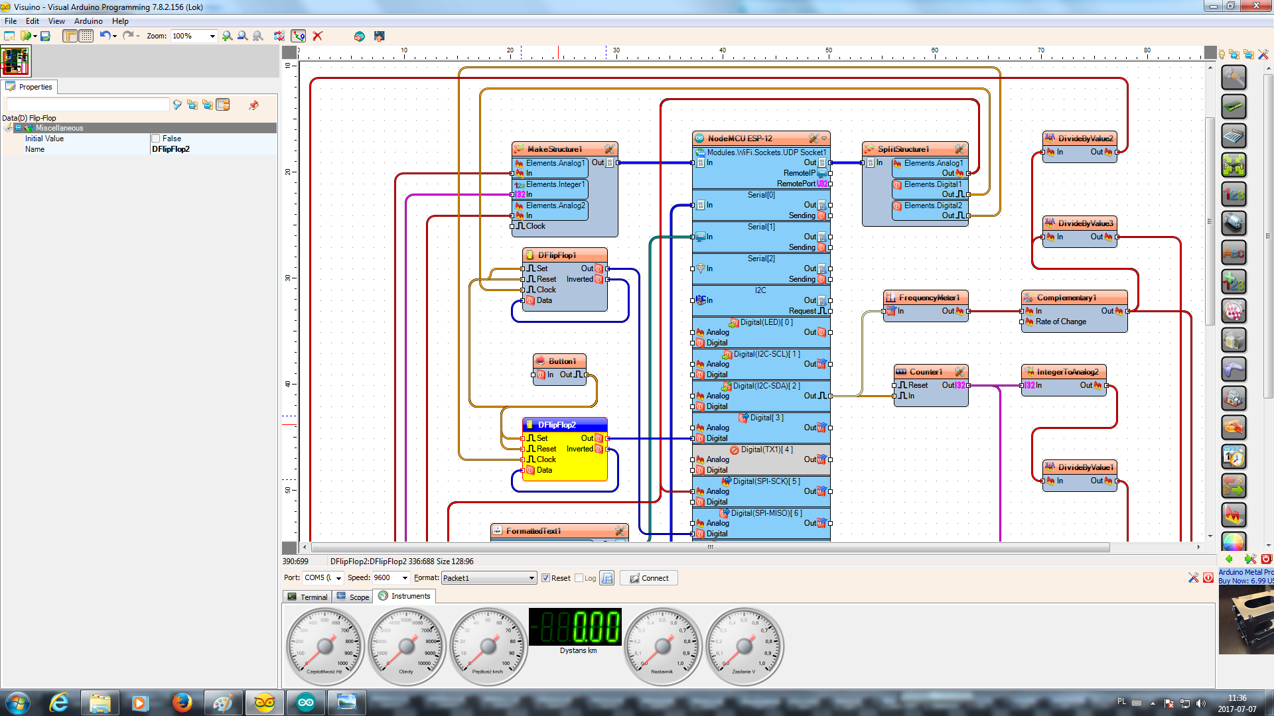This screenshot has width=1274, height=716.
Task: Click the Counter1 wrench tools icon
Action: [x=959, y=372]
